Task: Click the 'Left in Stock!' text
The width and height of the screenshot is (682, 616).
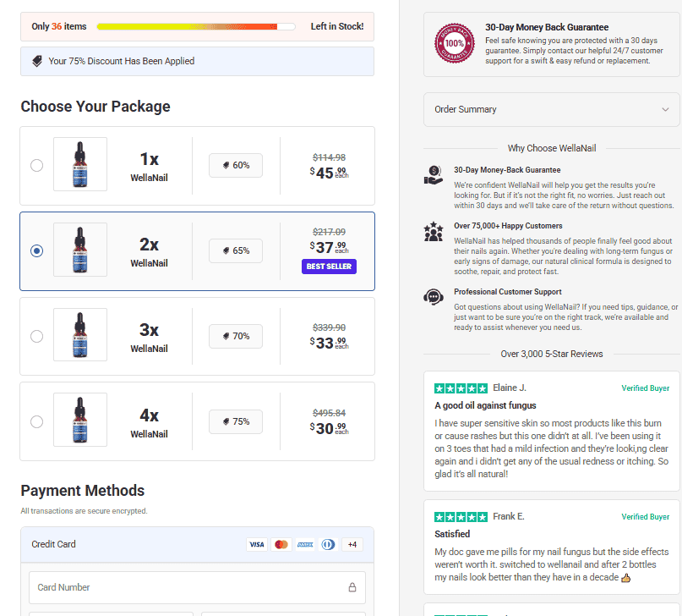Action: (337, 26)
